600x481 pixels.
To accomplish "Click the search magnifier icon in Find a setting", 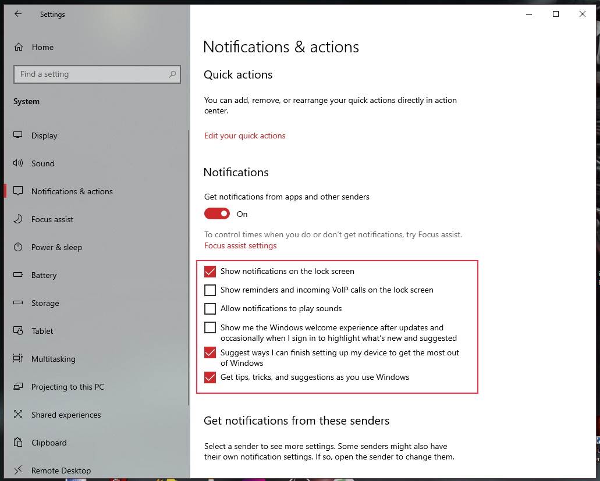I will pos(172,74).
